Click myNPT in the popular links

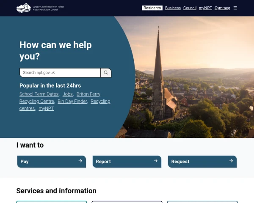point(46,109)
